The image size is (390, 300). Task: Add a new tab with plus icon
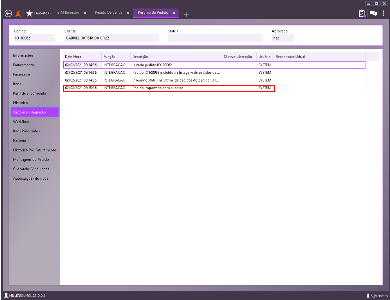click(x=186, y=15)
